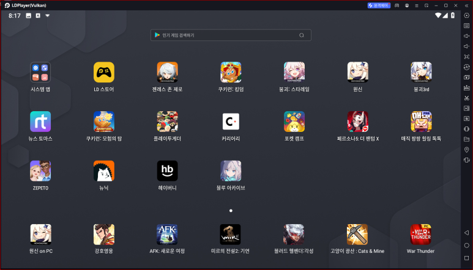
Task: Open the LDPlayer hamburger menu
Action: [417, 5]
